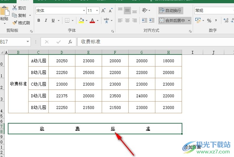The height and width of the screenshot is (157, 234).
Task: Open fill color dropdown arrow
Action: click(86, 20)
